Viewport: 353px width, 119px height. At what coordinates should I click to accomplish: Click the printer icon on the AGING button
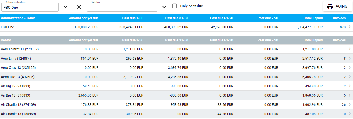330,6
